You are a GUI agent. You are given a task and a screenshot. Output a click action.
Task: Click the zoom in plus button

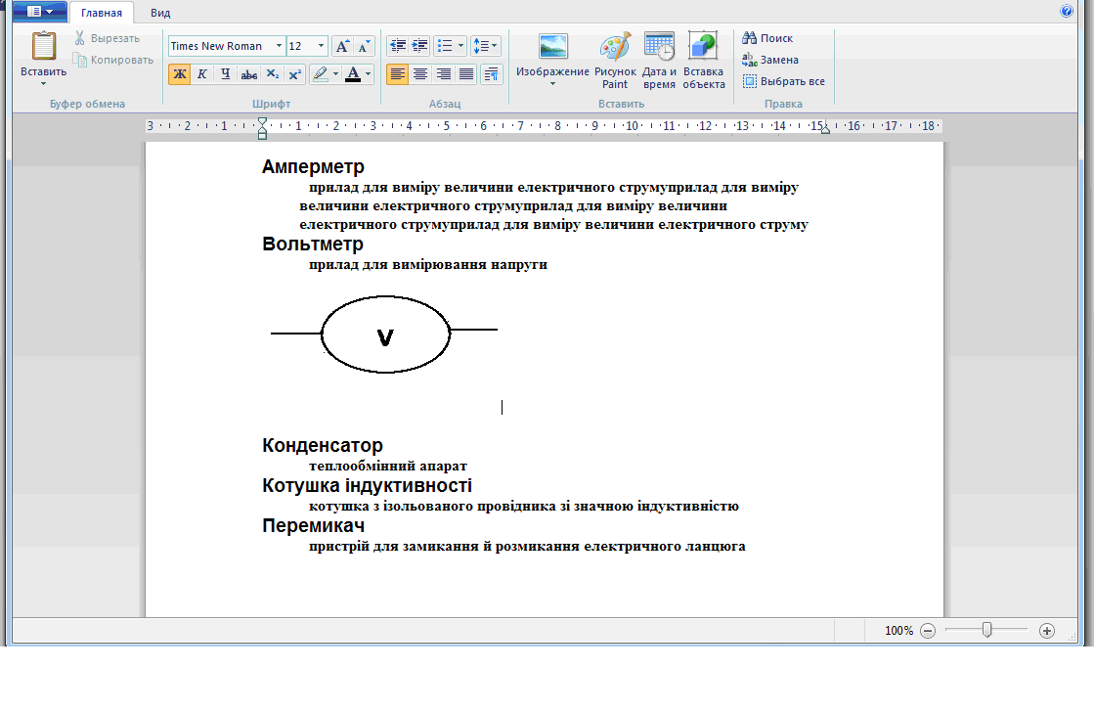pos(1046,631)
